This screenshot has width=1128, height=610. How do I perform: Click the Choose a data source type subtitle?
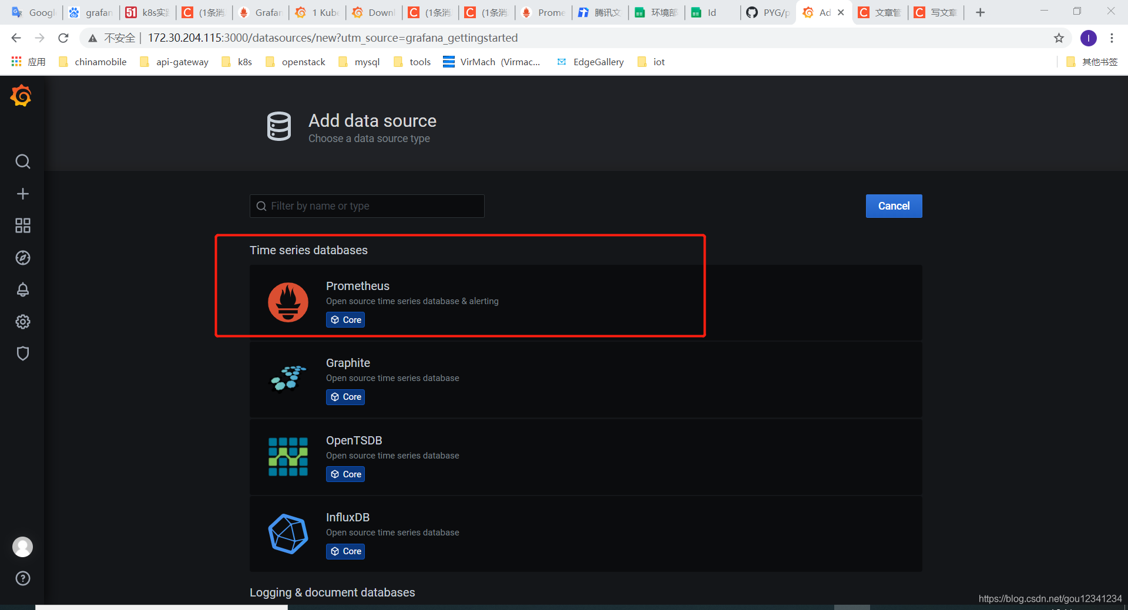tap(369, 139)
